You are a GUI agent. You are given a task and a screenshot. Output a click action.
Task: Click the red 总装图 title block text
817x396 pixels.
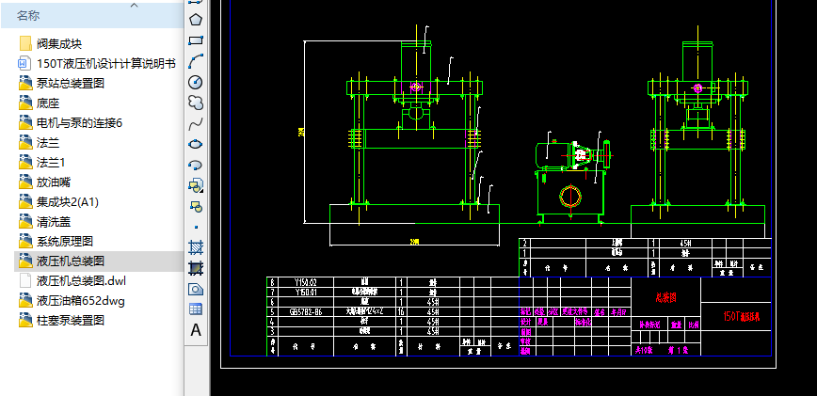[665, 297]
